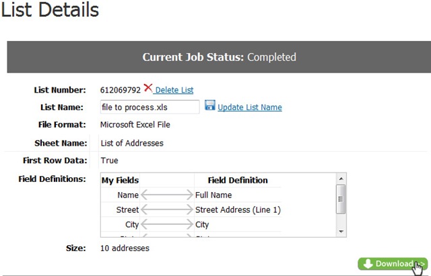431x276 pixels.
Task: Click the 'Full Name' field definition
Action: [x=213, y=195]
